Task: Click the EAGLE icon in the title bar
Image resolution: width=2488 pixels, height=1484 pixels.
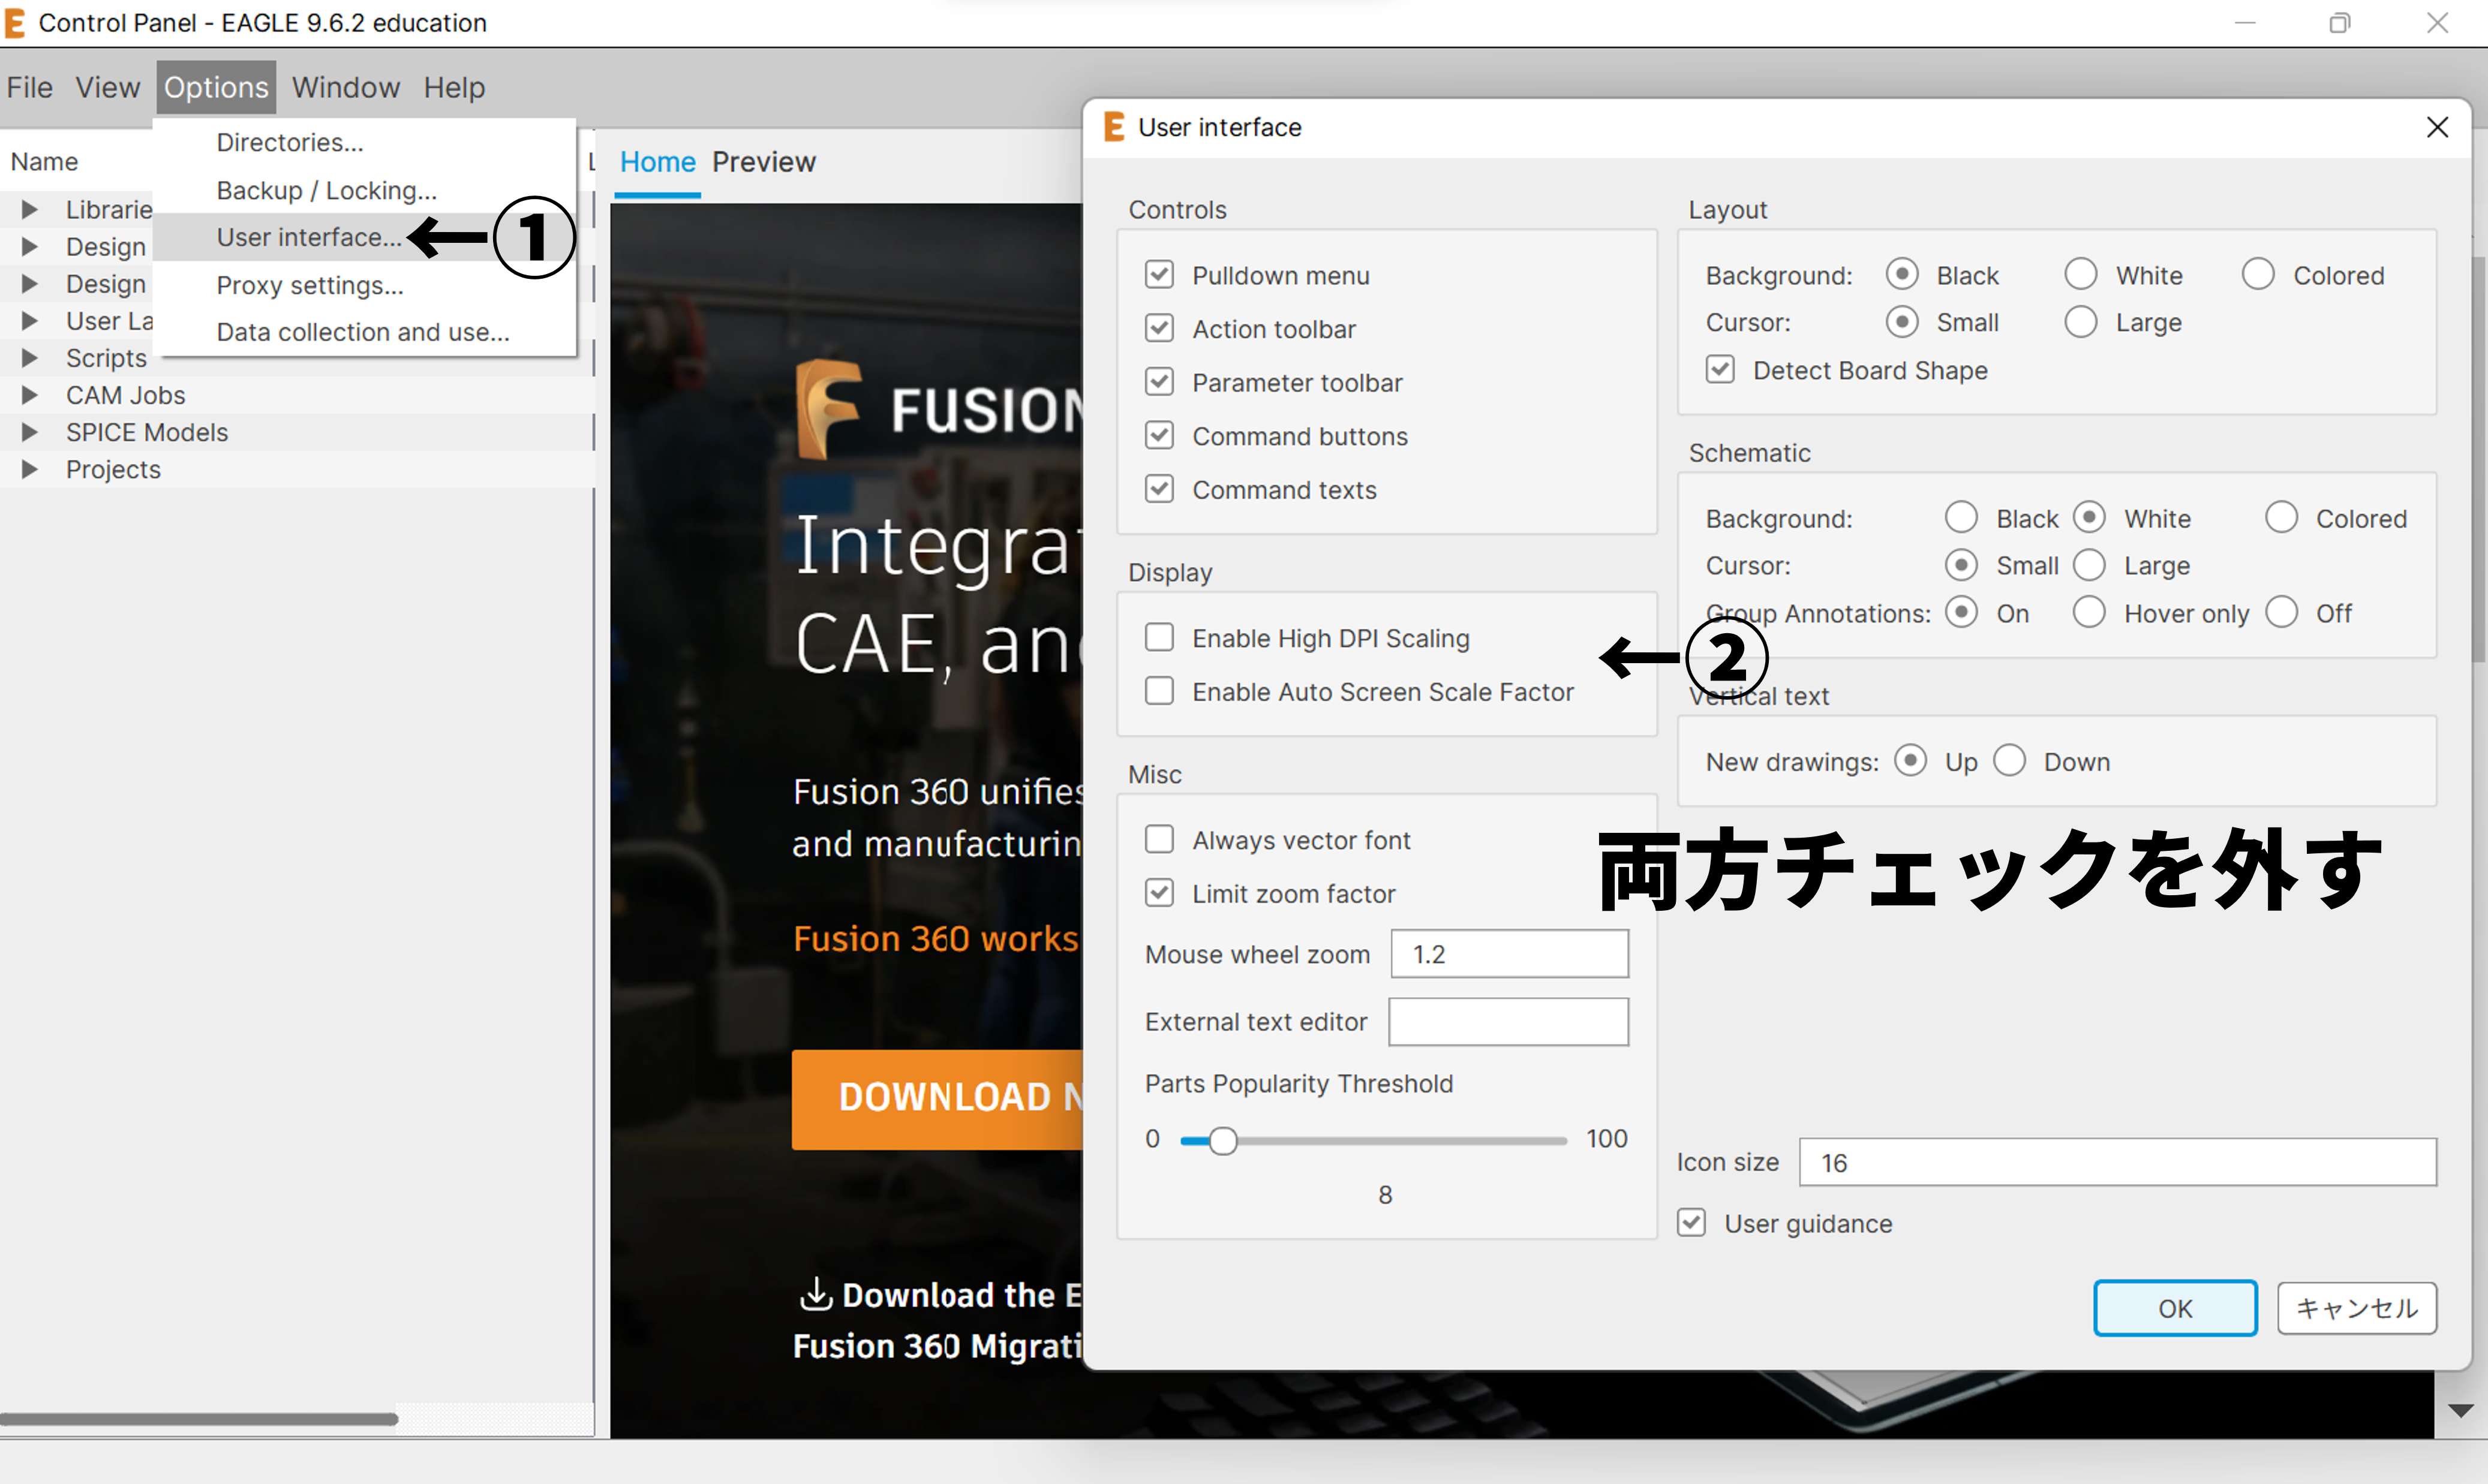Action: pyautogui.click(x=15, y=22)
